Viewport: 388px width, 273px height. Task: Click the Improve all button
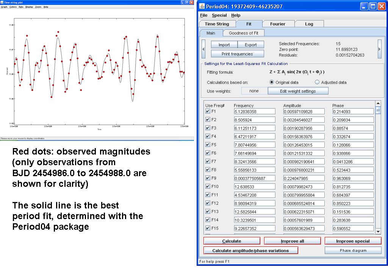(292, 241)
